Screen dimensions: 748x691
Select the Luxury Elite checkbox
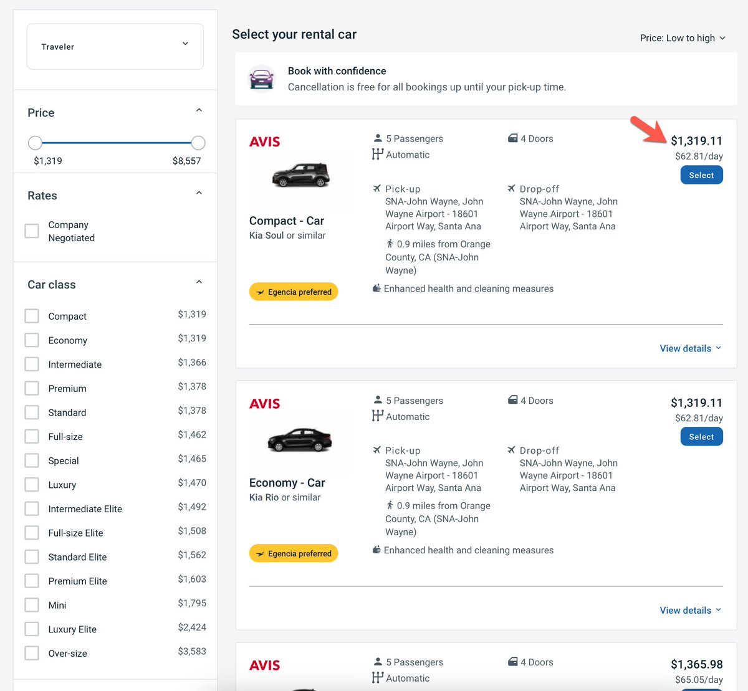[x=32, y=629]
